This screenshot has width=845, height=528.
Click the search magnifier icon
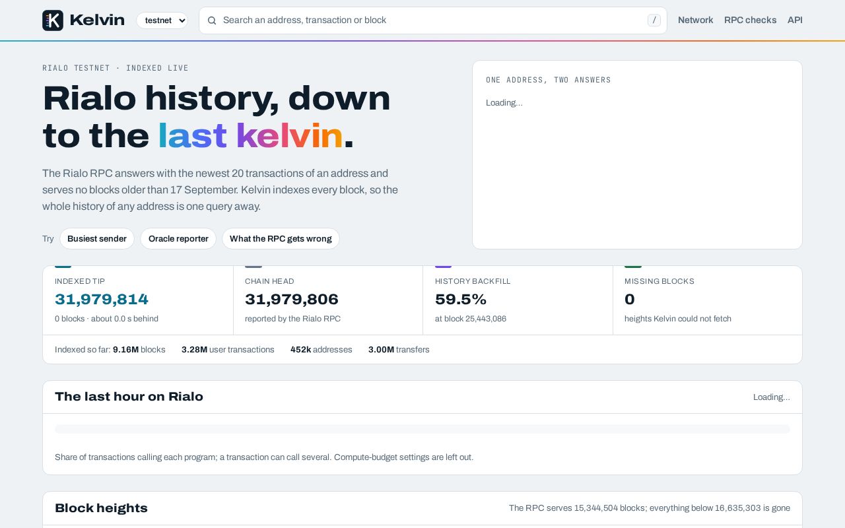tap(212, 20)
